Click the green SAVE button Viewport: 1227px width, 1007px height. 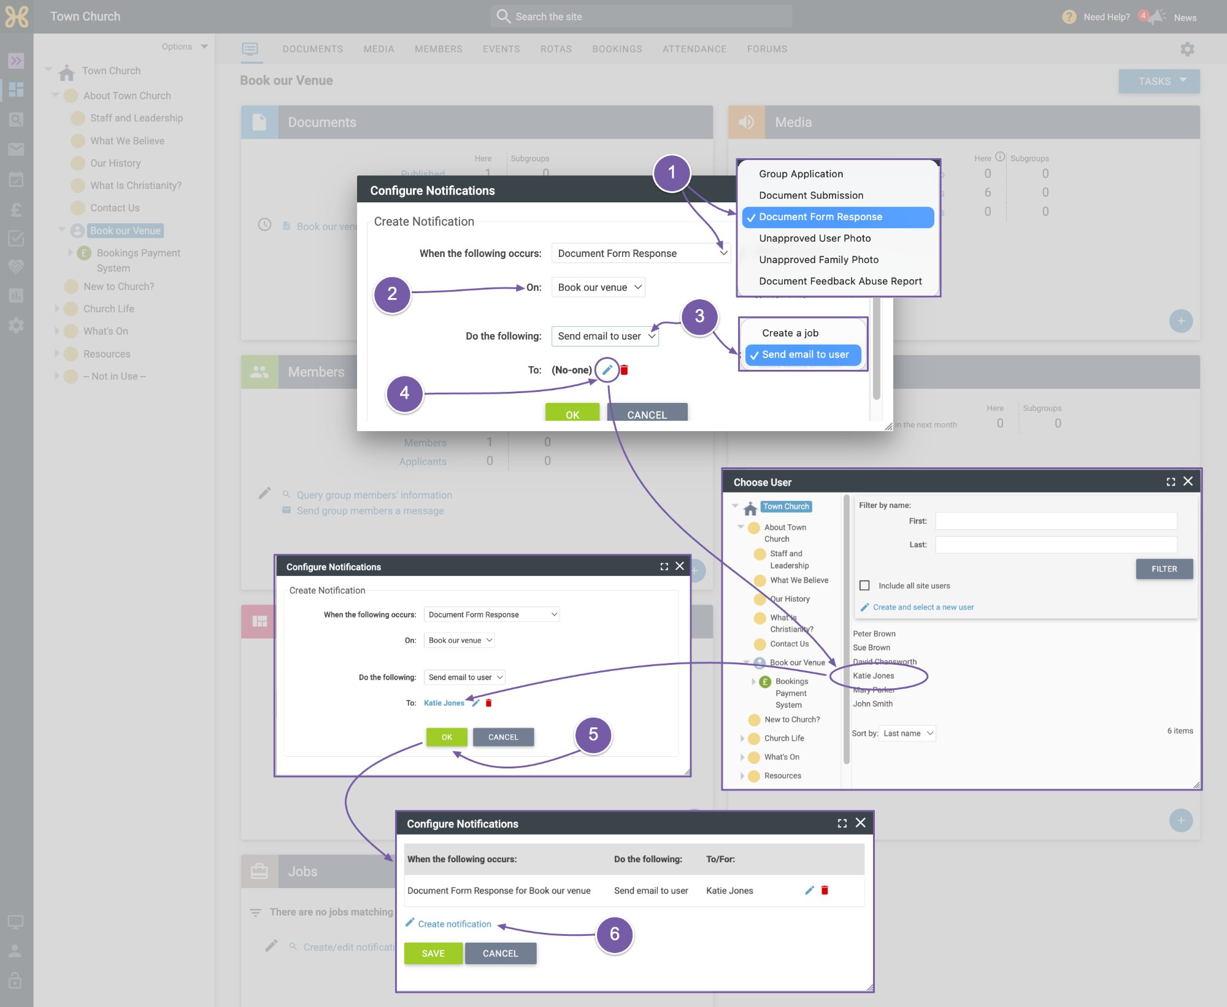433,953
